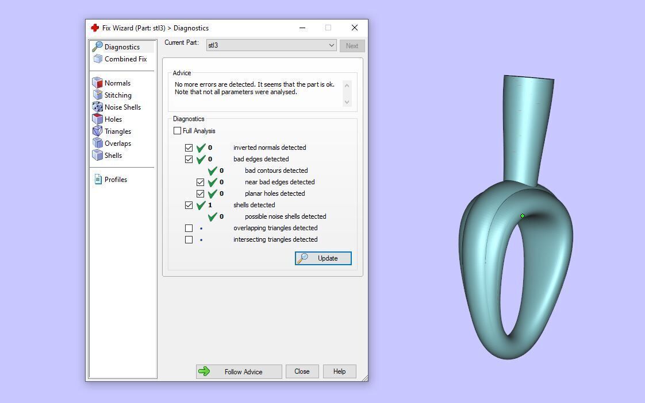
Task: Click the Normals cube icon
Action: tap(98, 83)
